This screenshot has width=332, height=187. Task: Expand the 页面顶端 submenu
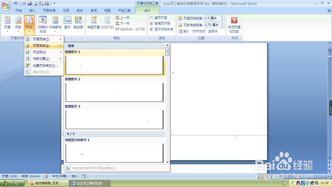click(44, 39)
